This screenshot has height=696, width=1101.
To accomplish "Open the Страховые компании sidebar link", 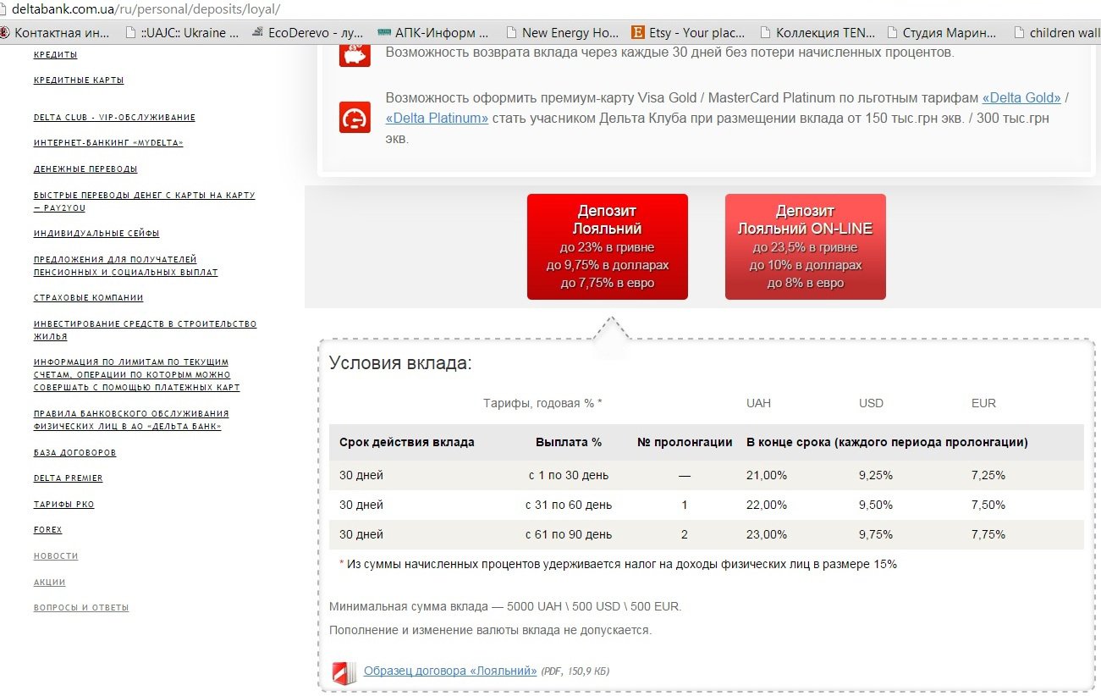I will (89, 298).
